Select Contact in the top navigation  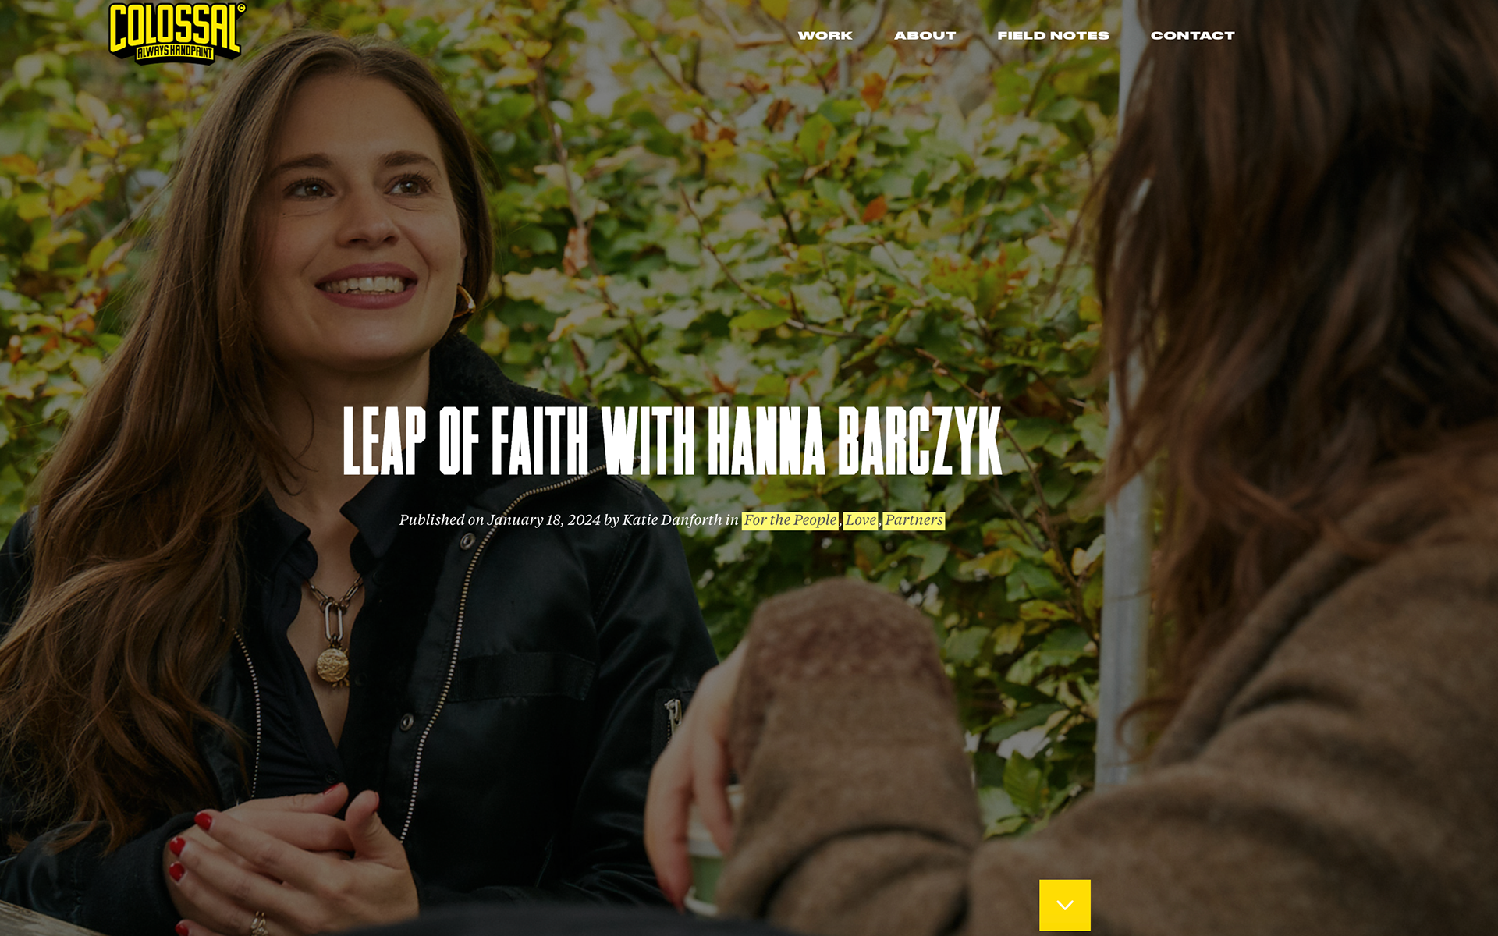tap(1192, 35)
